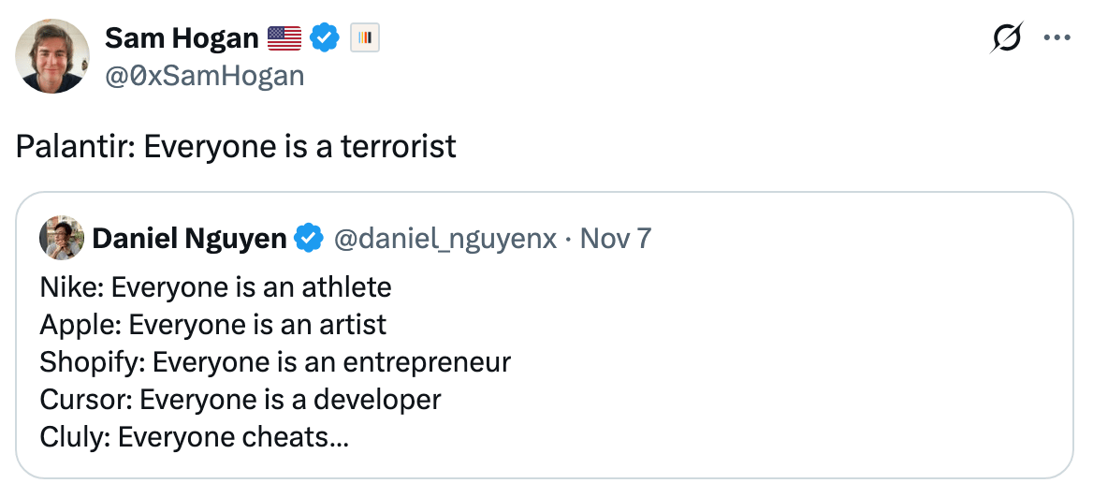Viewport: 1093px width, 498px height.
Task: Click the "Nike: Everyone is an athlete" line
Action: pos(215,286)
